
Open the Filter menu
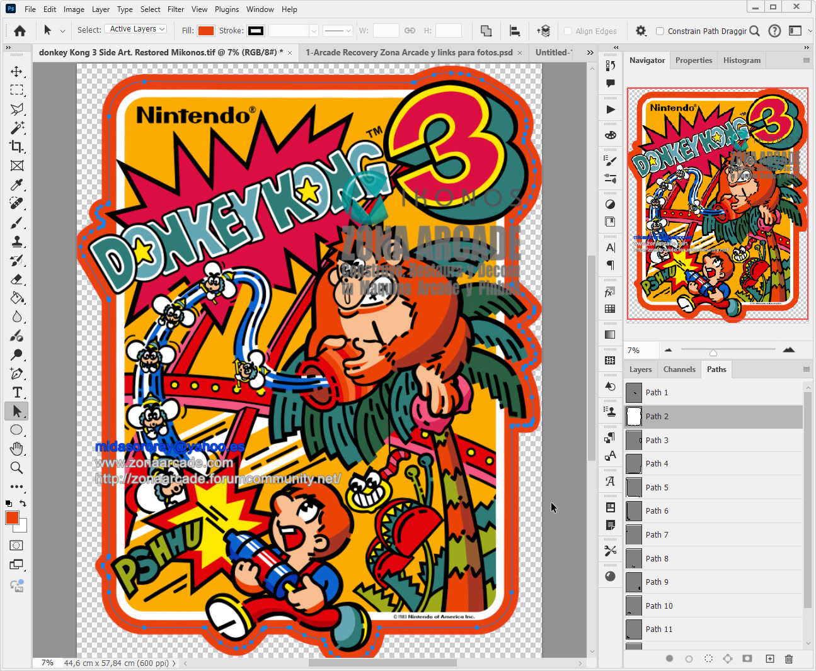tap(176, 9)
